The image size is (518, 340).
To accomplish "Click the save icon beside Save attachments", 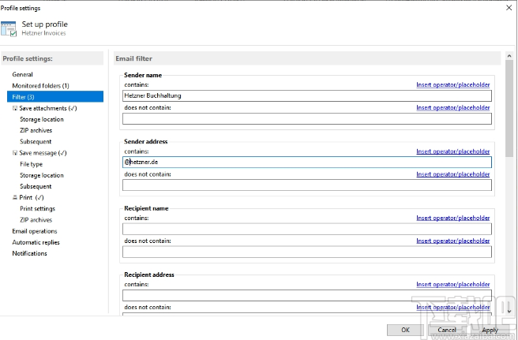I will click(x=15, y=108).
